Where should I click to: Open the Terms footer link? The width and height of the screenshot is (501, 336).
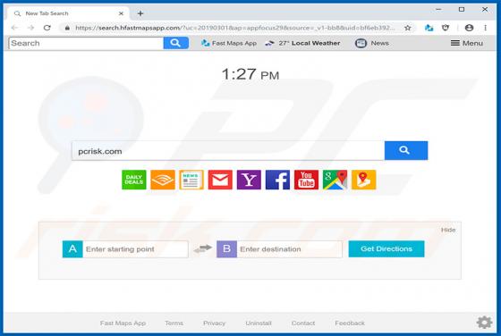(x=174, y=323)
